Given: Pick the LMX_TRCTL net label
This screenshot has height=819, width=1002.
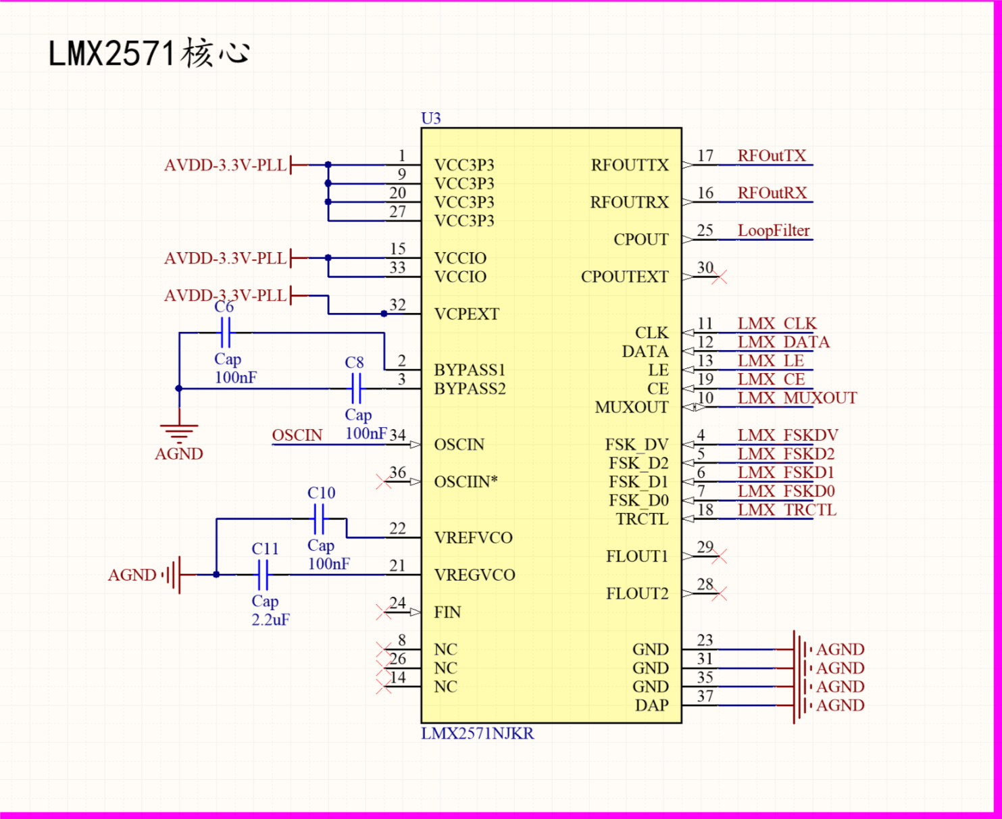Looking at the screenshot, I should tap(787, 510).
